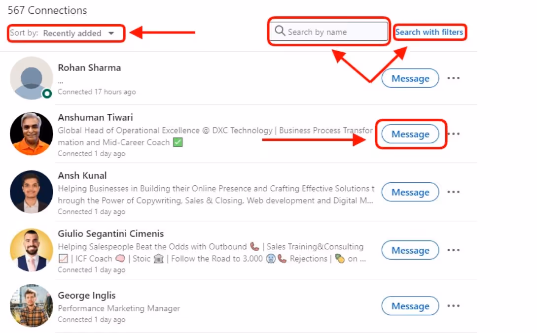
Task: Open Search with filters
Action: tap(429, 32)
